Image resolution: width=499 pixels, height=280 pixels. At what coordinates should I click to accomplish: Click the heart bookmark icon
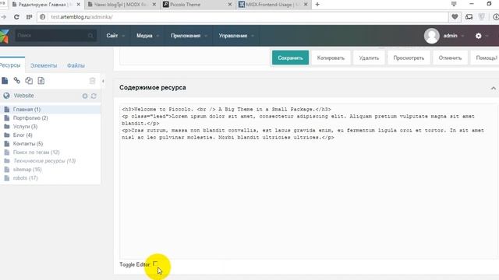pyautogui.click(x=455, y=17)
